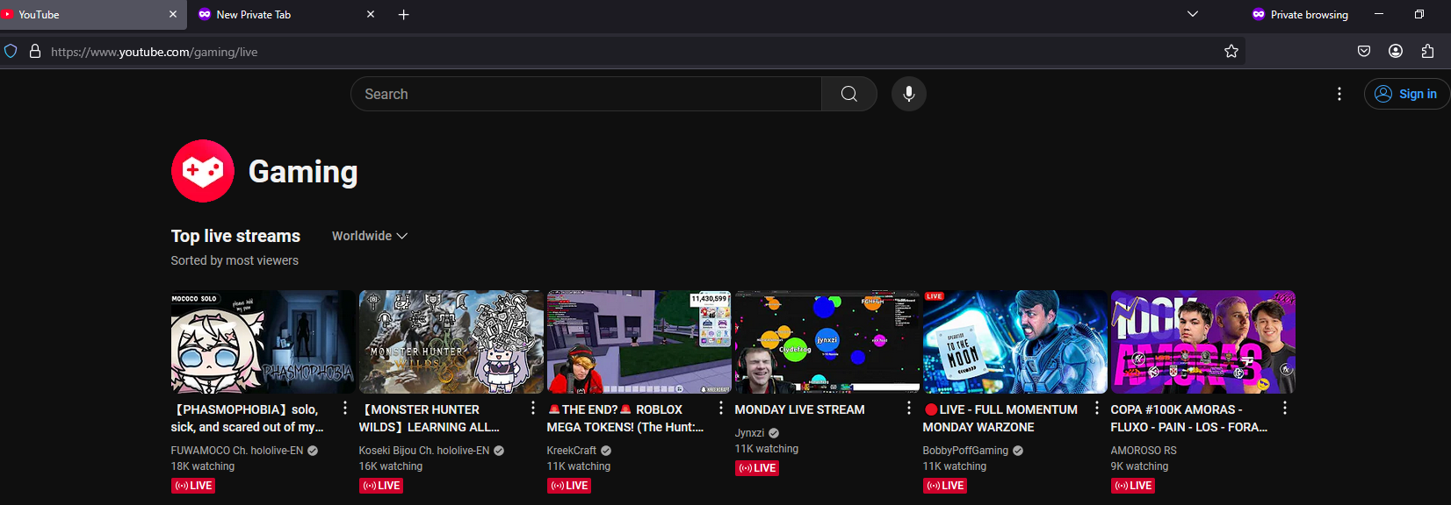Open Koseki Bijou Ch. hololive-EN channel
1451x505 pixels.
[x=424, y=451]
